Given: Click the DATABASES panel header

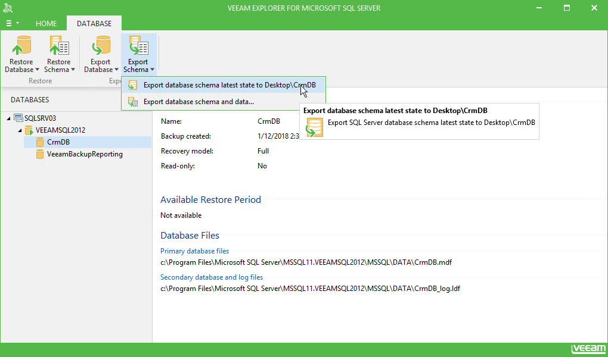Looking at the screenshot, I should [x=30, y=100].
